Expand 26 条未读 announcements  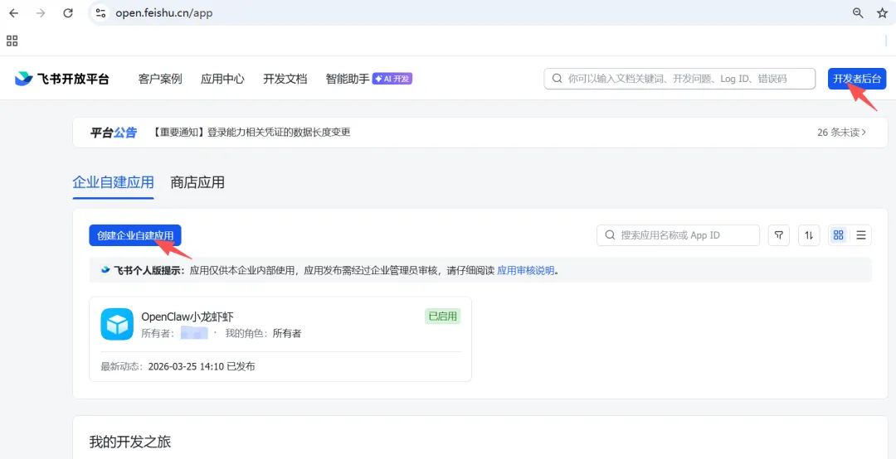[x=842, y=133]
